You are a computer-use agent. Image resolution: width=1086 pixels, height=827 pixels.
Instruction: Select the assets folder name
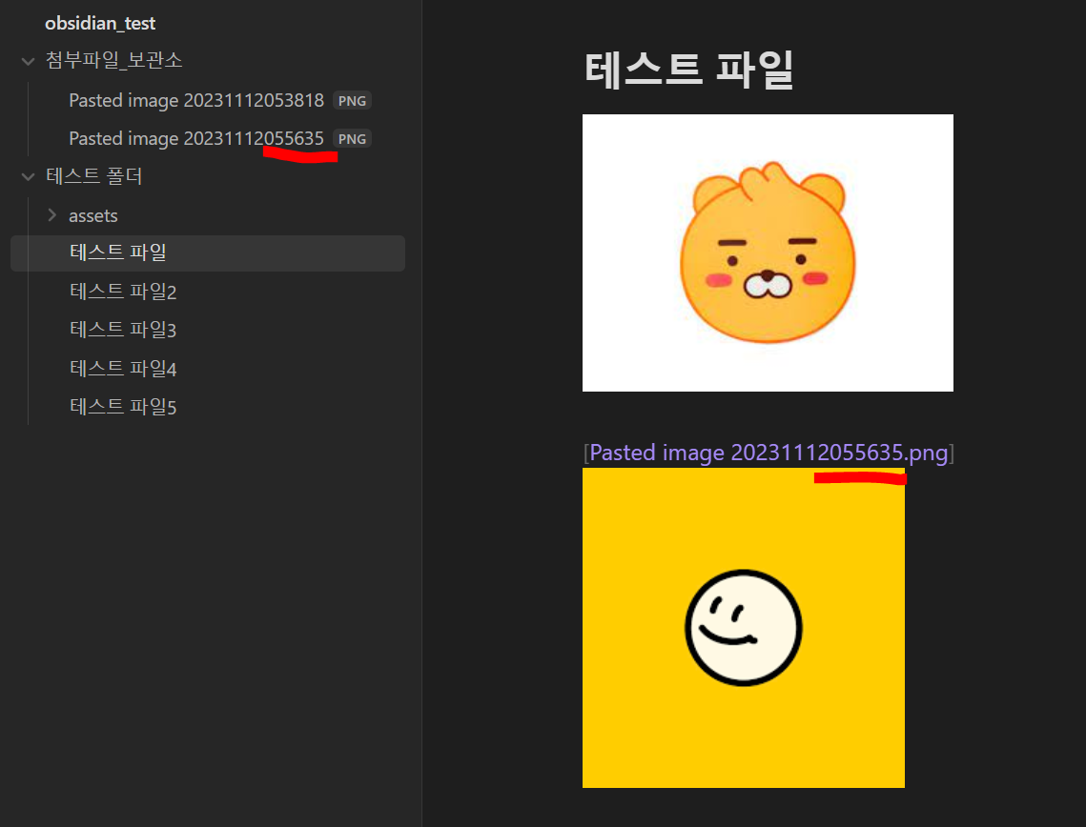[92, 216]
